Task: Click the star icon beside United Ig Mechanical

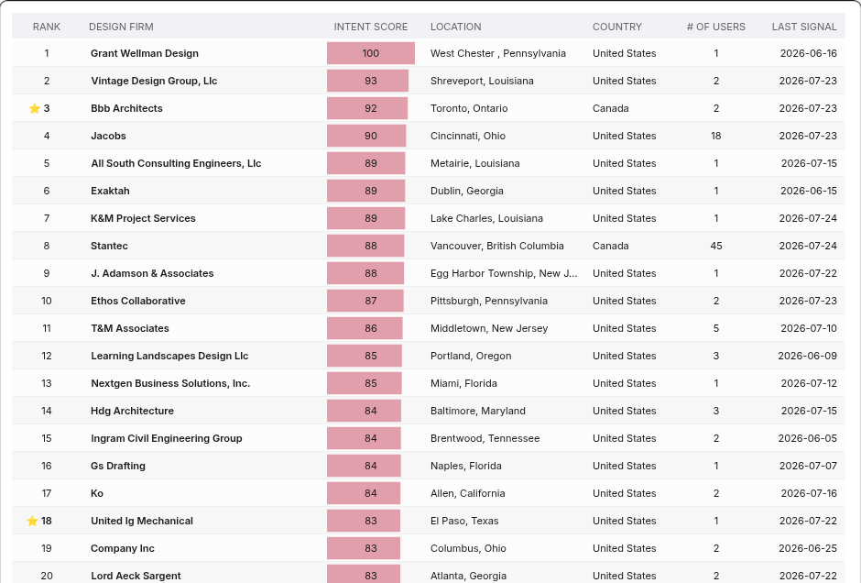Action: point(32,521)
